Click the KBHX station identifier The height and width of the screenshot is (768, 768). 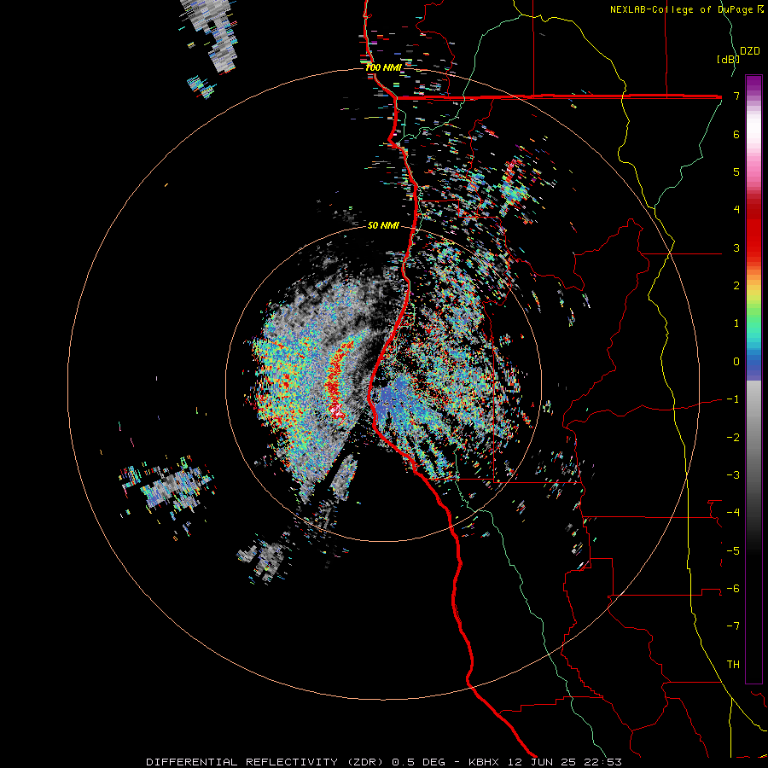(x=484, y=762)
